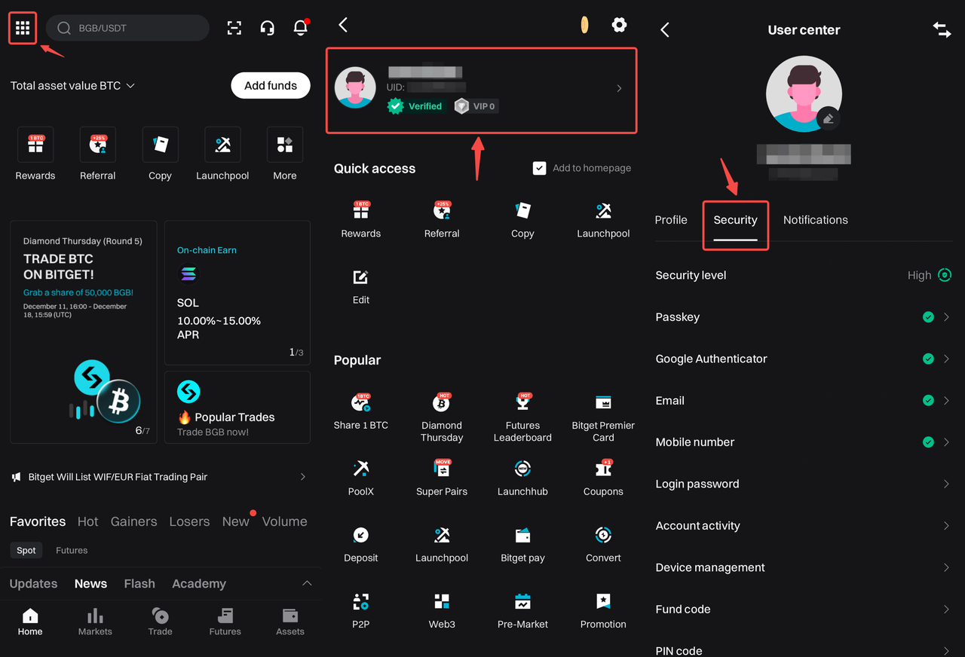Open Security level row
This screenshot has width=965, height=657.
click(x=804, y=275)
